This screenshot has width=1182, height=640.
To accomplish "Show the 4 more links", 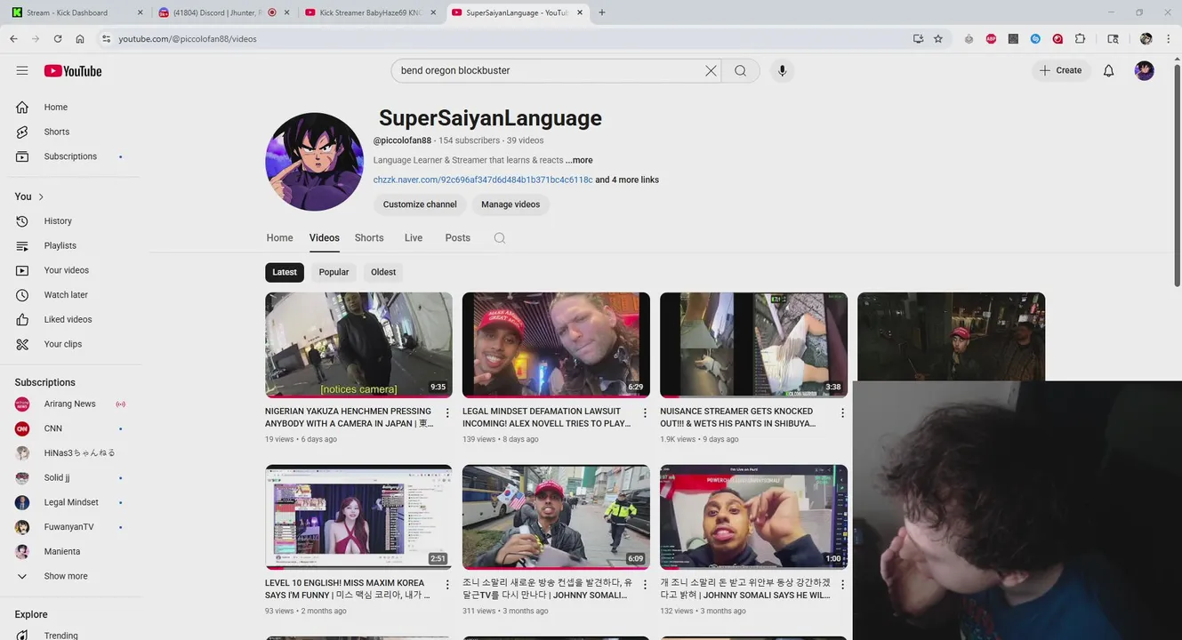I will (627, 180).
